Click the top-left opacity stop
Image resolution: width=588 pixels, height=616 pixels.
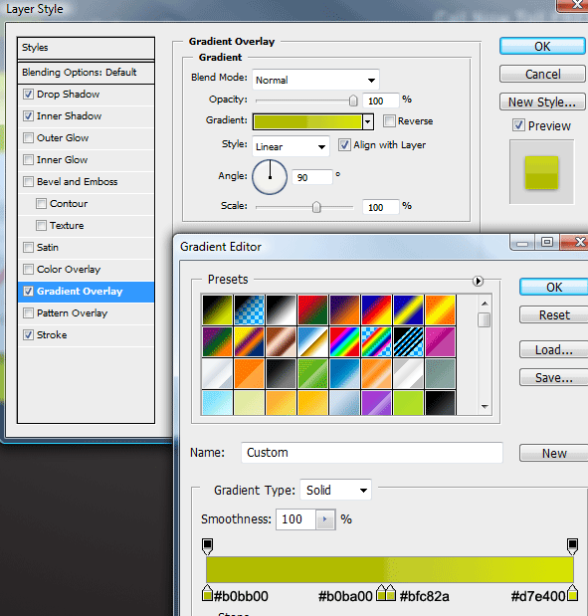[207, 546]
